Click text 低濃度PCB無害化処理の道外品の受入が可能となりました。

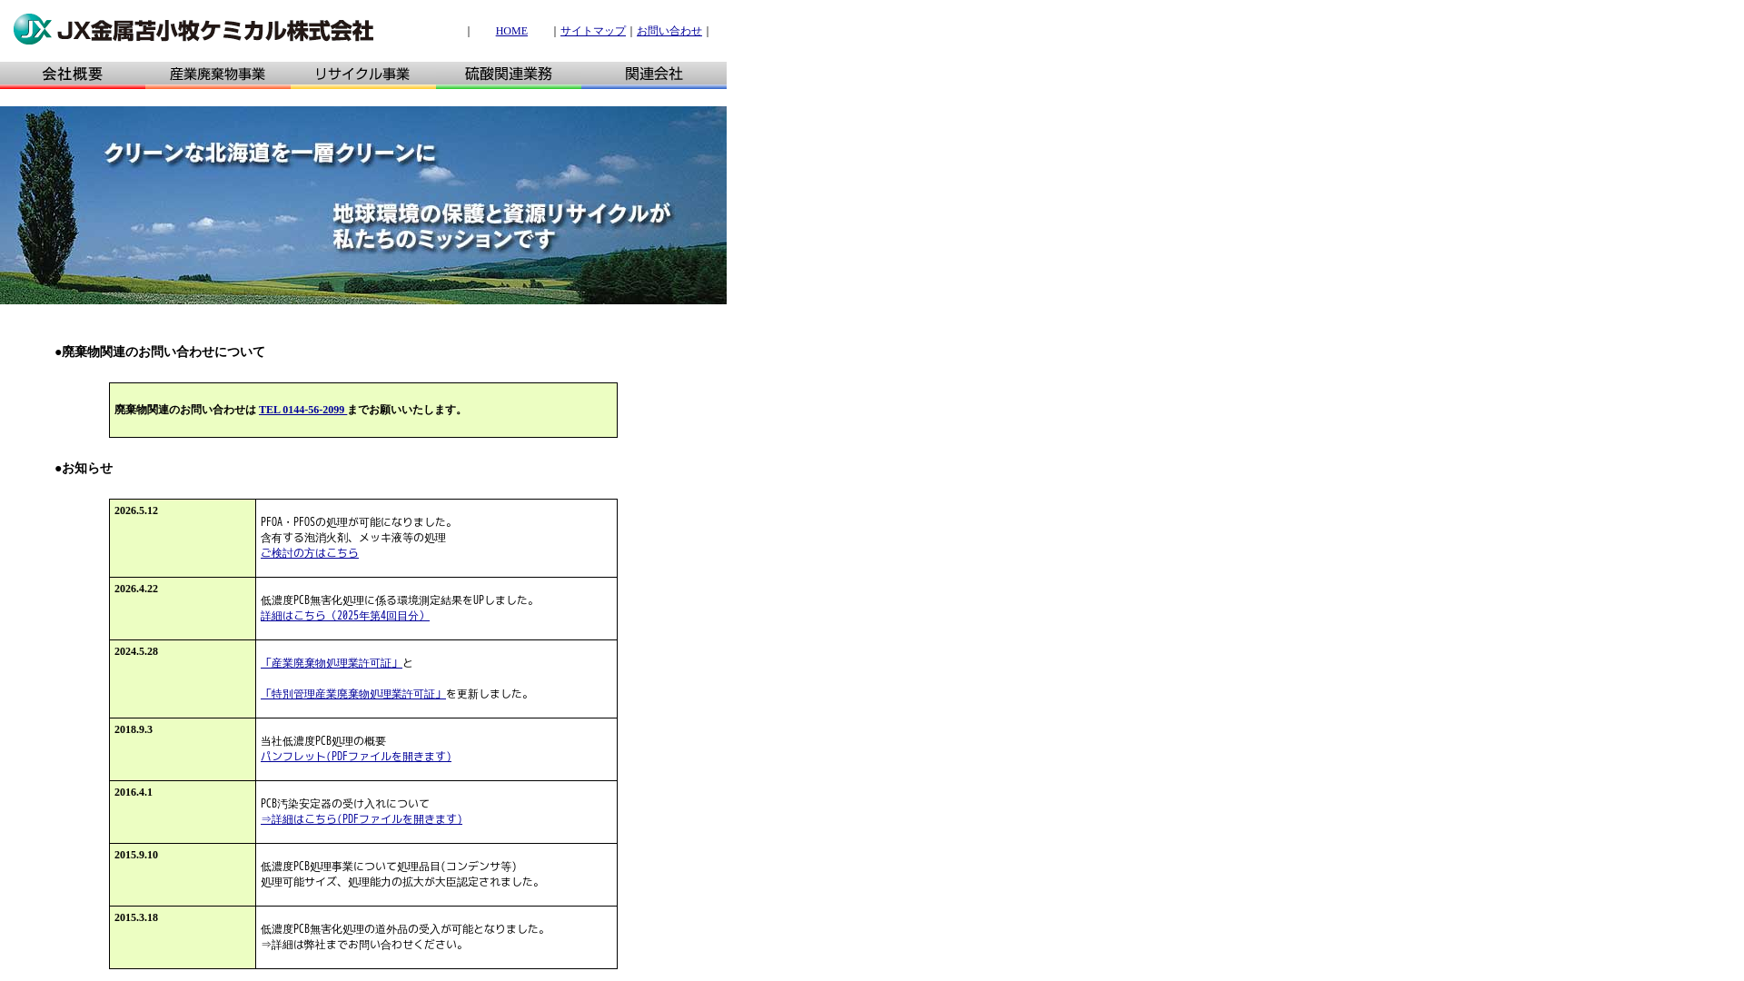pyautogui.click(x=406, y=929)
